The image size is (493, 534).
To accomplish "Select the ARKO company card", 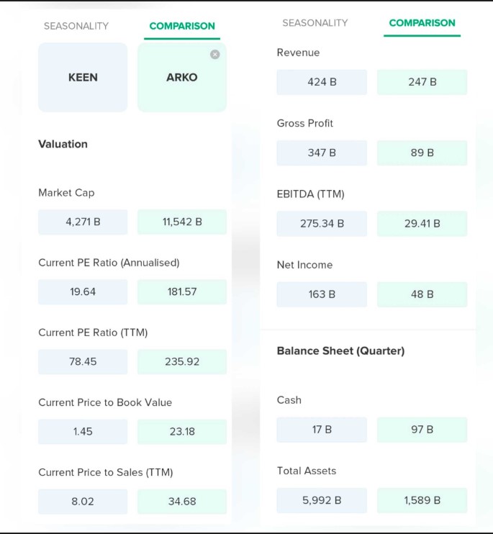I will (x=181, y=77).
